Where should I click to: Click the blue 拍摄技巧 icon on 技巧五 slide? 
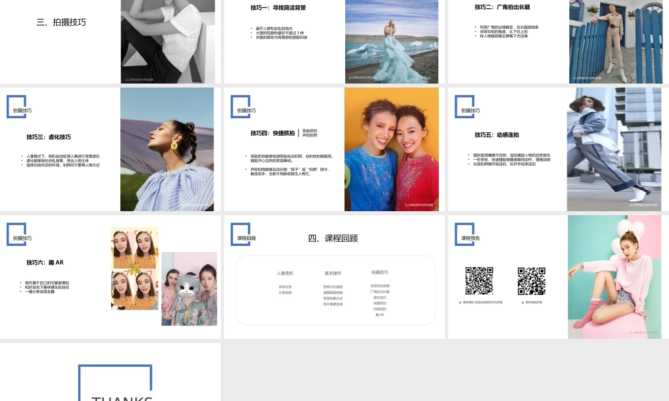click(465, 106)
